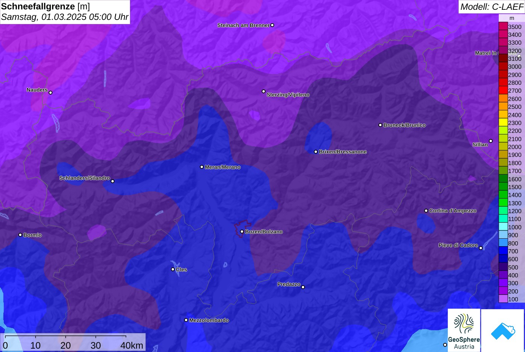Click the Bormio marker dot

pos(20,235)
